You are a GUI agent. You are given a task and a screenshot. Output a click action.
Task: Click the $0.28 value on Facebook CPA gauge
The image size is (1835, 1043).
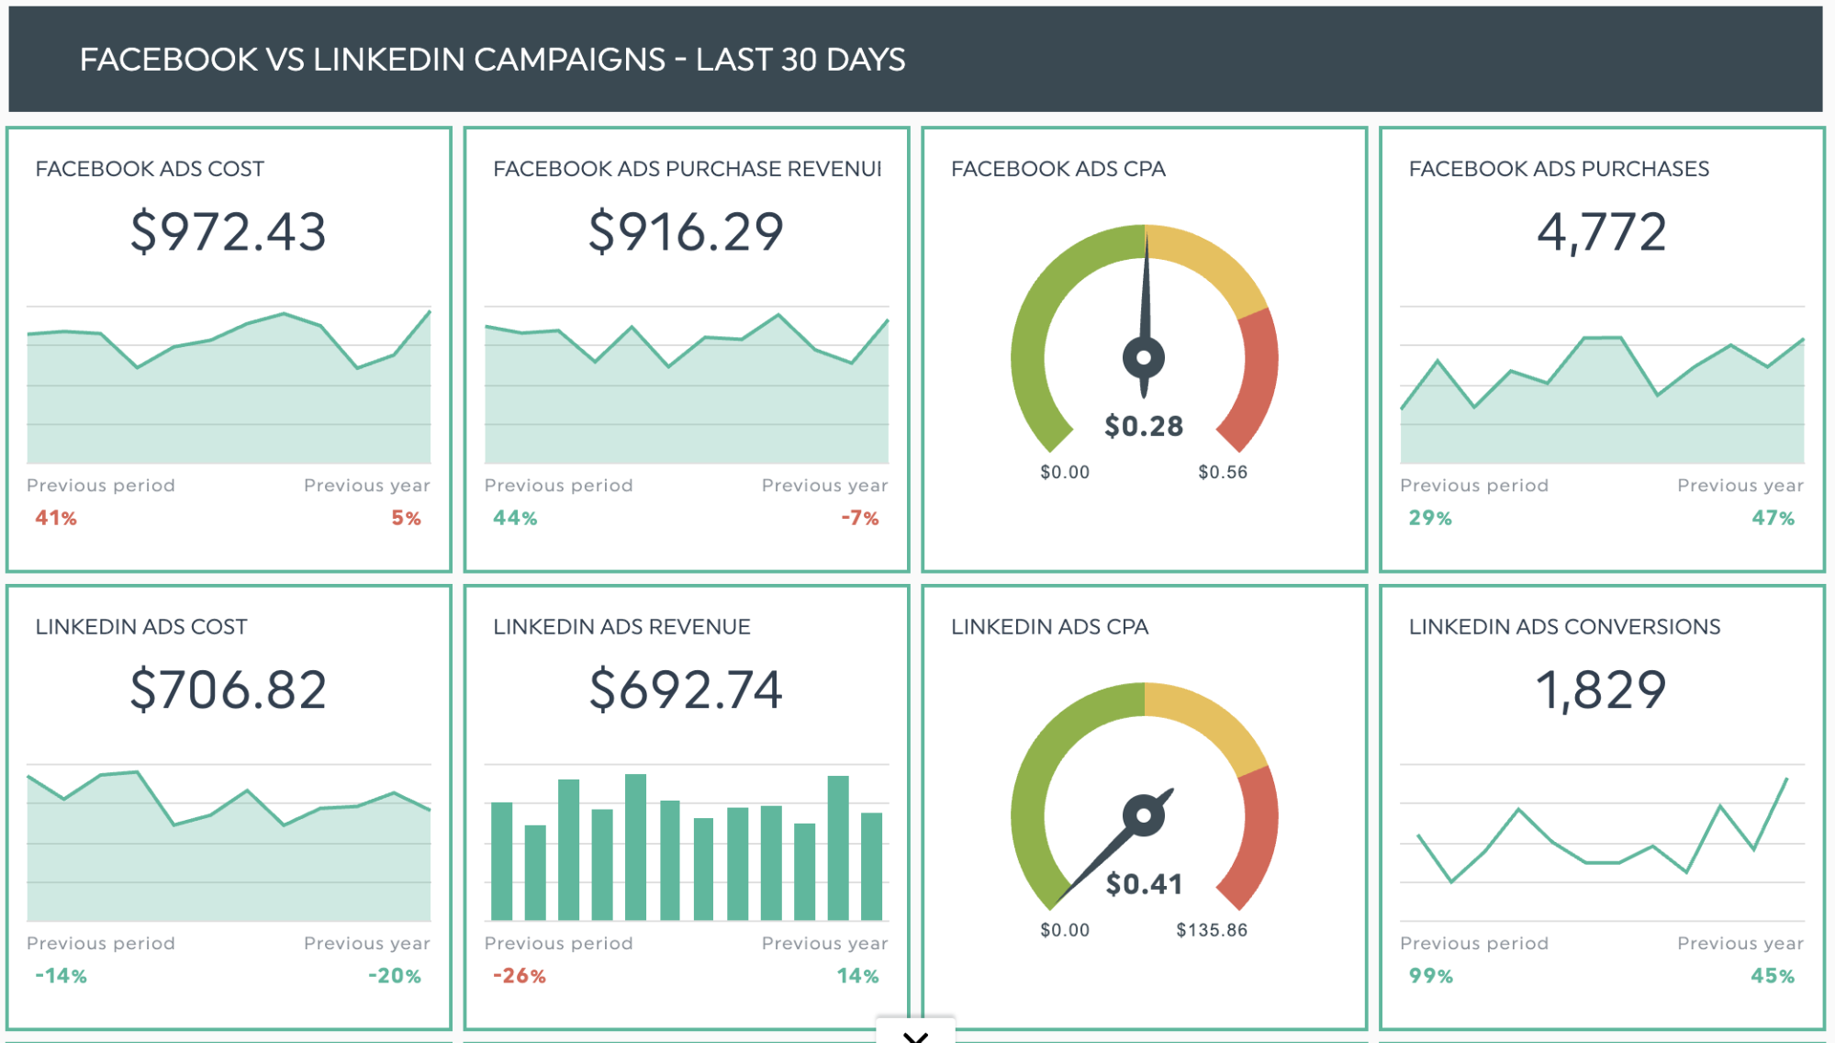(1144, 425)
